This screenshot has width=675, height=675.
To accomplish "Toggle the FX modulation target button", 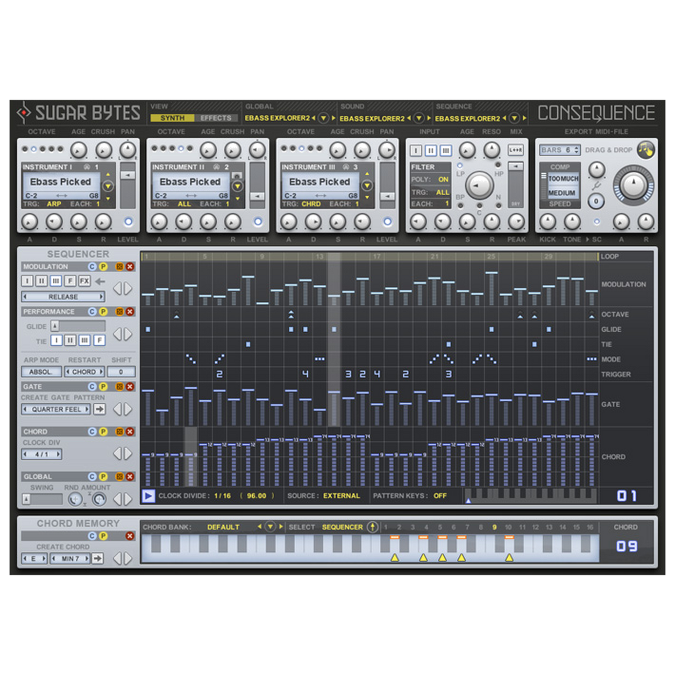I will click(84, 281).
